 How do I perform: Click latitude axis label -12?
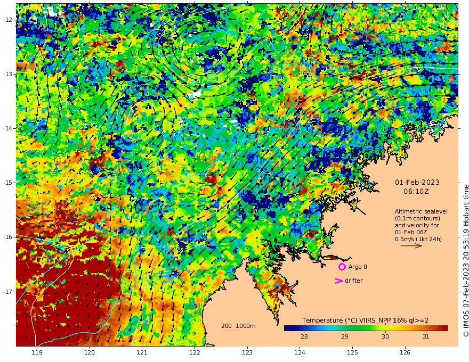tap(8, 20)
